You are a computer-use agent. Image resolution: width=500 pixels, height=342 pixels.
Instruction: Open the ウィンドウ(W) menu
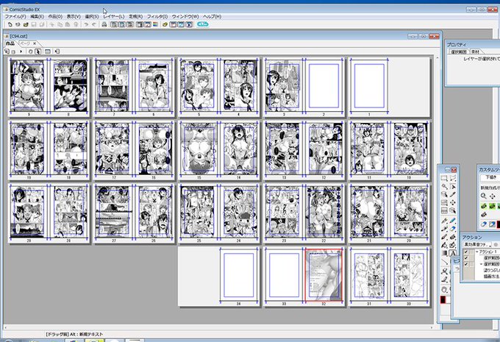185,16
